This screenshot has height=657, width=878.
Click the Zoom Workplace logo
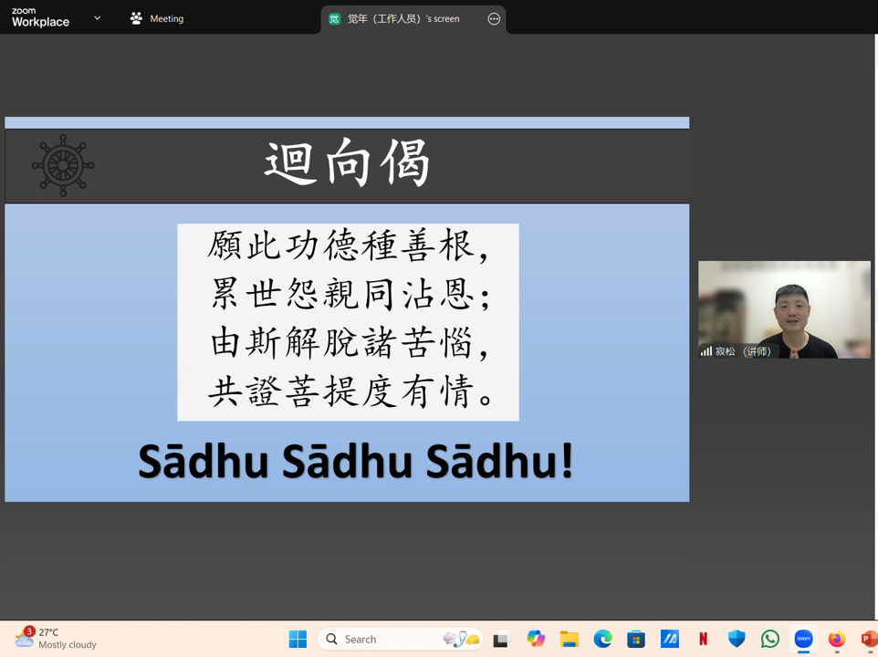(x=40, y=18)
